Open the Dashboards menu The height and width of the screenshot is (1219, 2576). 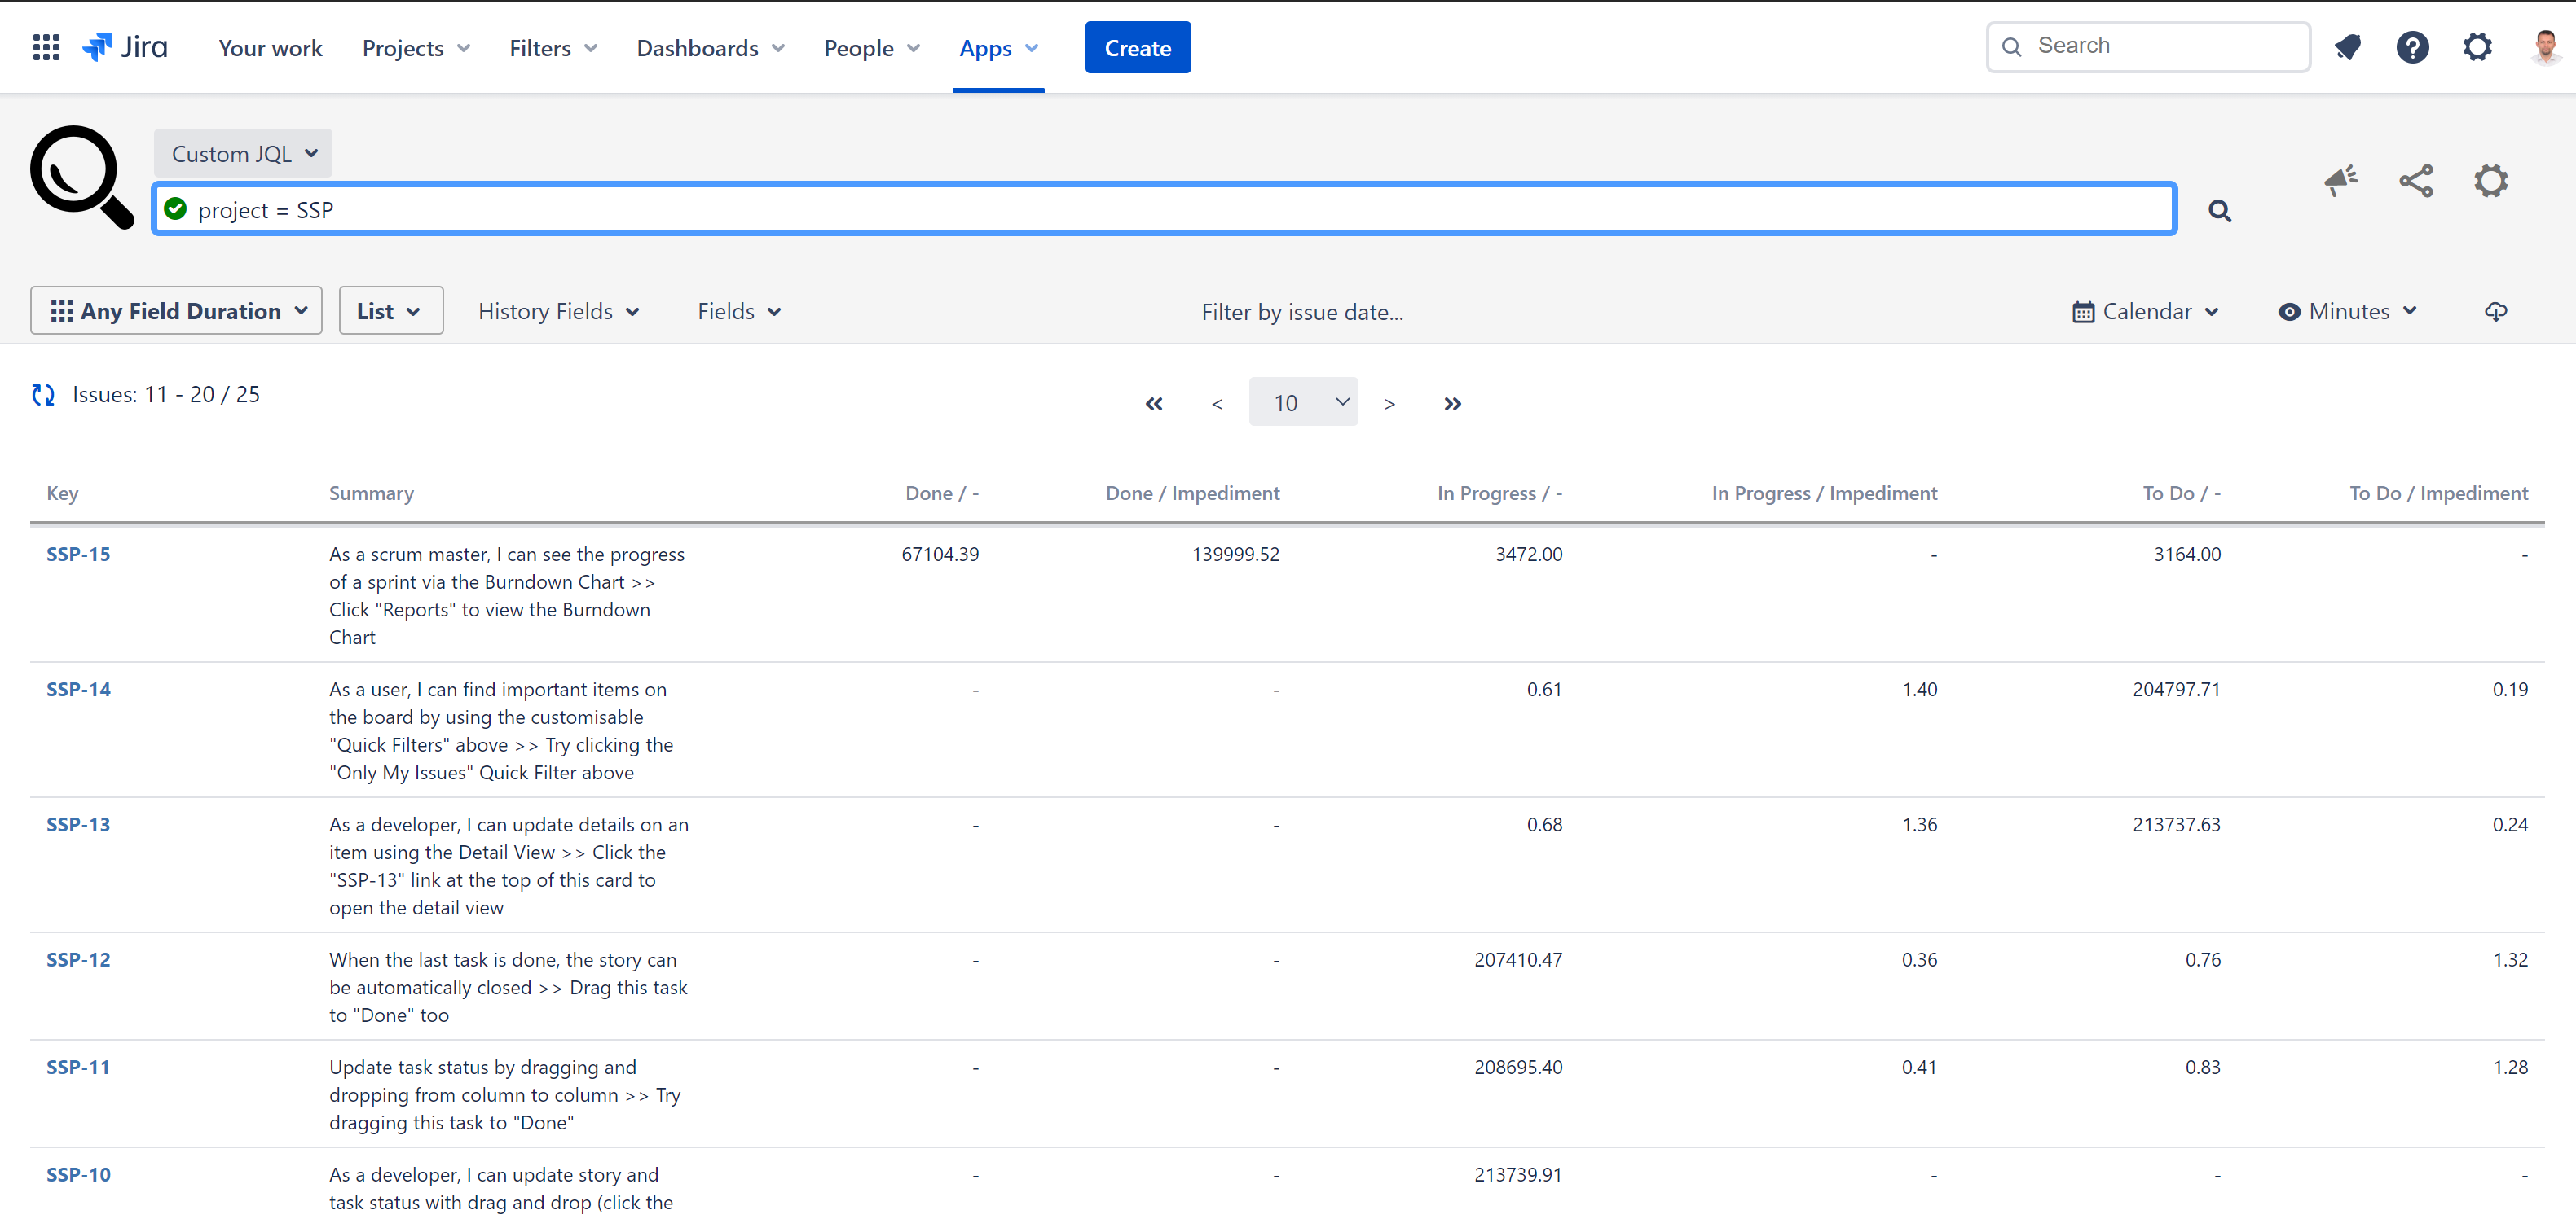(x=709, y=47)
